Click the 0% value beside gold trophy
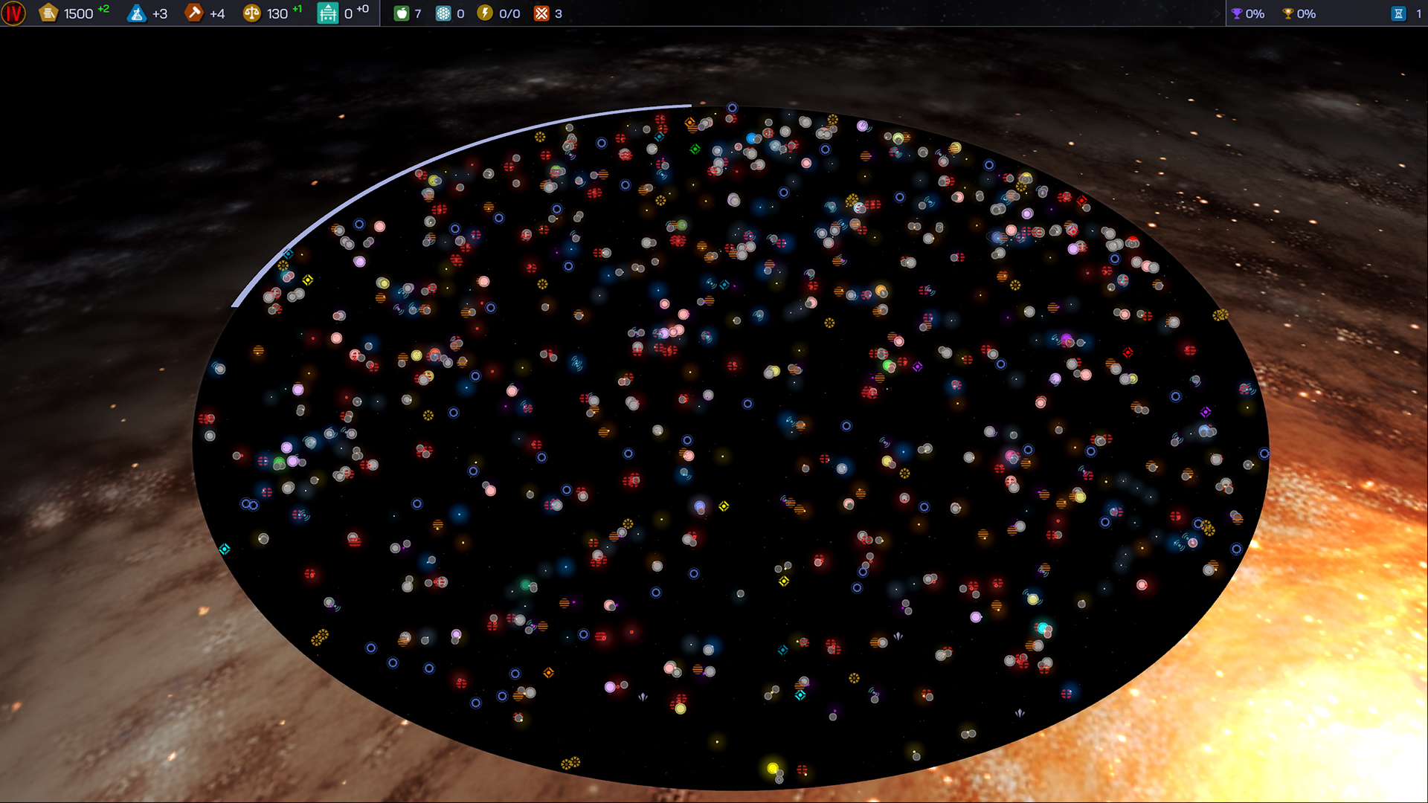The width and height of the screenshot is (1428, 803). point(1307,14)
